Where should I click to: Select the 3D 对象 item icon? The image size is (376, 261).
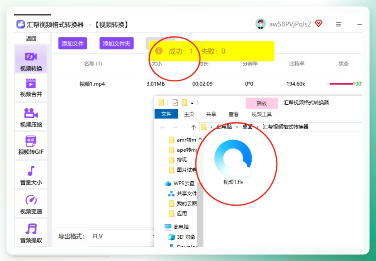point(171,237)
